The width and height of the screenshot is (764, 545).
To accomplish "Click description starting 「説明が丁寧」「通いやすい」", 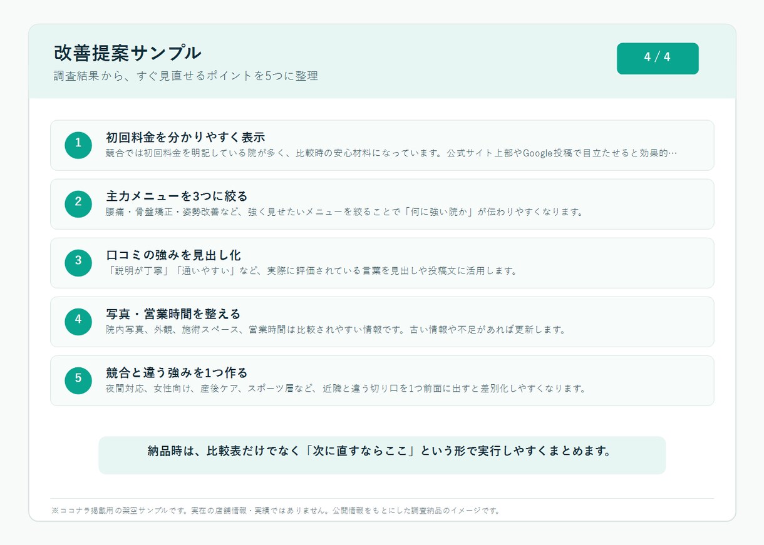I will (x=312, y=271).
